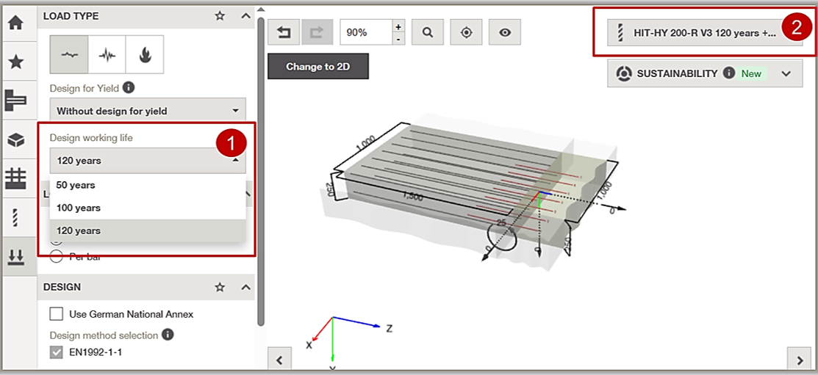Expand the Sustainability panel
This screenshot has width=818, height=375.
click(x=786, y=74)
